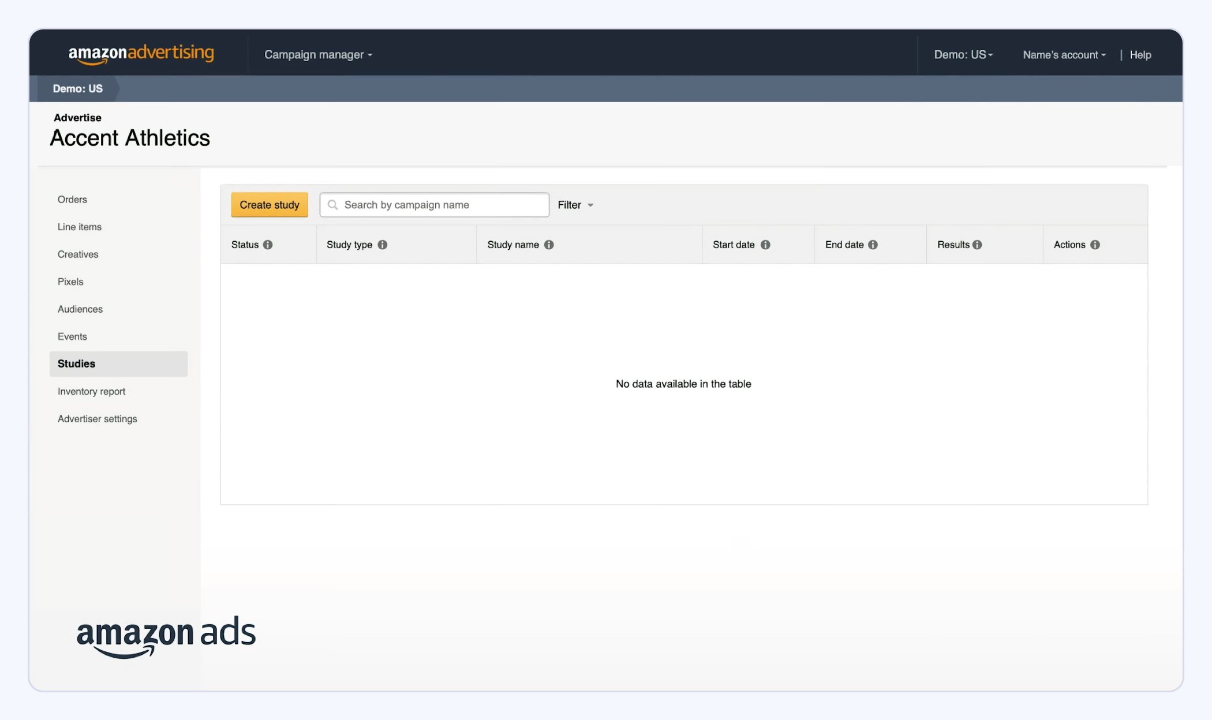This screenshot has height=720, width=1212.
Task: Click the Creatives sidebar icon
Action: [78, 254]
